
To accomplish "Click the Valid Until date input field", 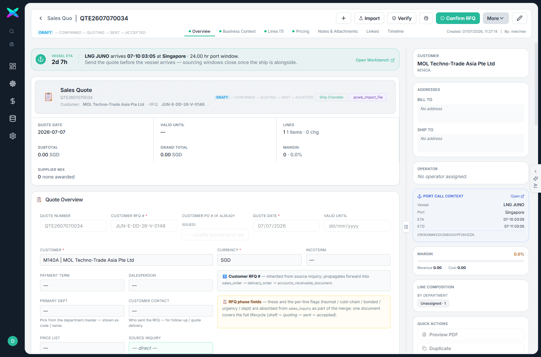I will coord(357,226).
